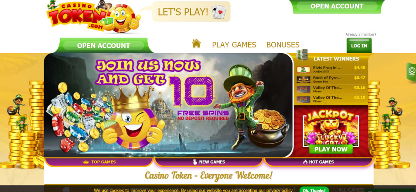The image size is (416, 192).
Task: Open the Play Games menu
Action: pos(234,45)
